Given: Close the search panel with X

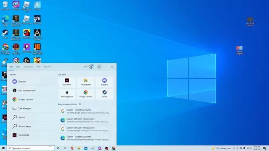Looking at the screenshot, I should point(112,67).
